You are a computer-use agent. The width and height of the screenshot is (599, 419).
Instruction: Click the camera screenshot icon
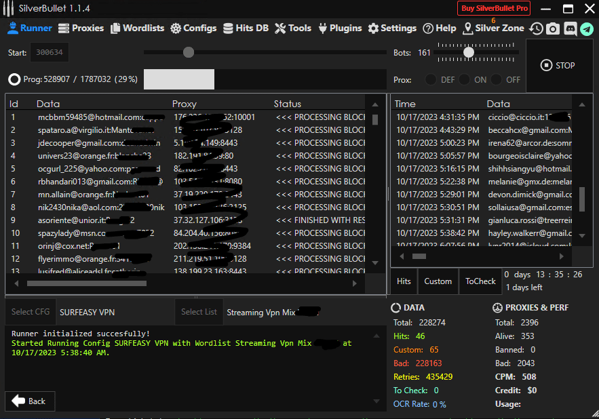pos(553,28)
